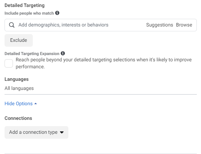Screen dimensions: 201x154
Task: Enable the Detailed Targeting Expansion checkbox
Action: coord(9,63)
